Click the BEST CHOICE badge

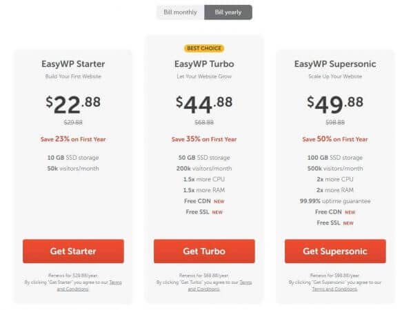click(x=204, y=48)
